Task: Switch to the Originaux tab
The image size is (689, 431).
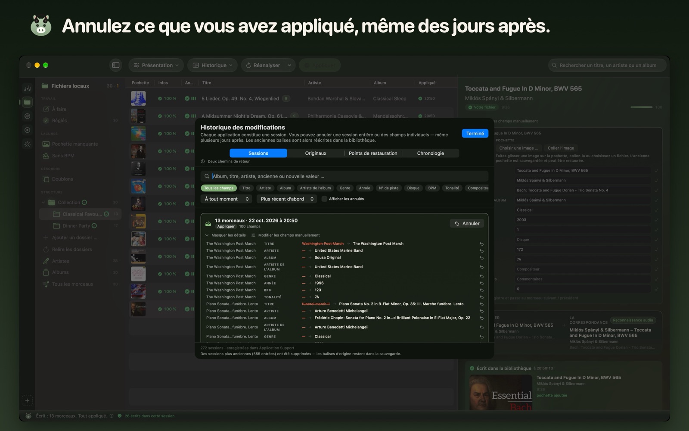Action: pyautogui.click(x=316, y=153)
